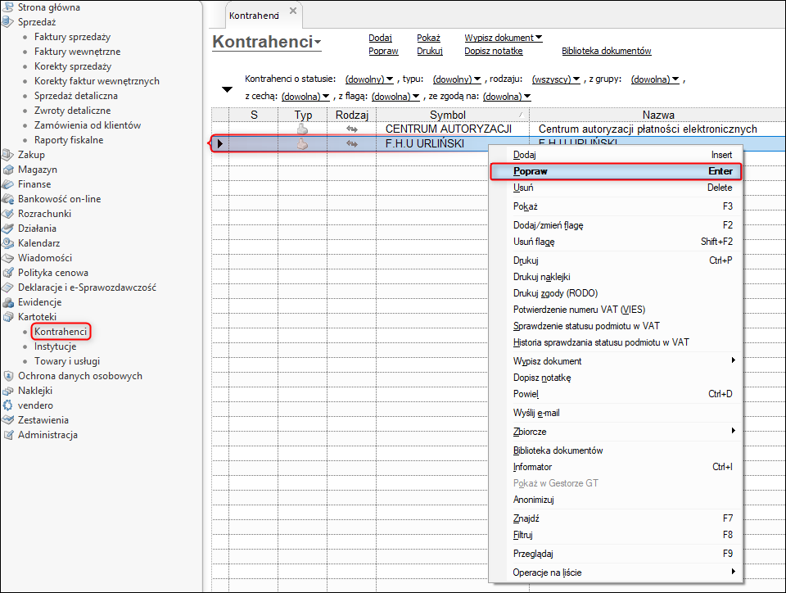The image size is (786, 593).
Task: Sort the list by the Symbol column header
Action: point(453,115)
